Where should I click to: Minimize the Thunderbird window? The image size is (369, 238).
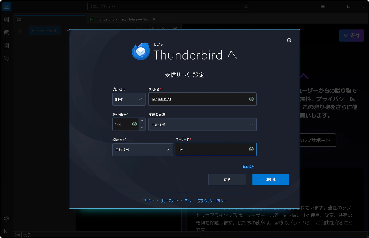pos(336,6)
